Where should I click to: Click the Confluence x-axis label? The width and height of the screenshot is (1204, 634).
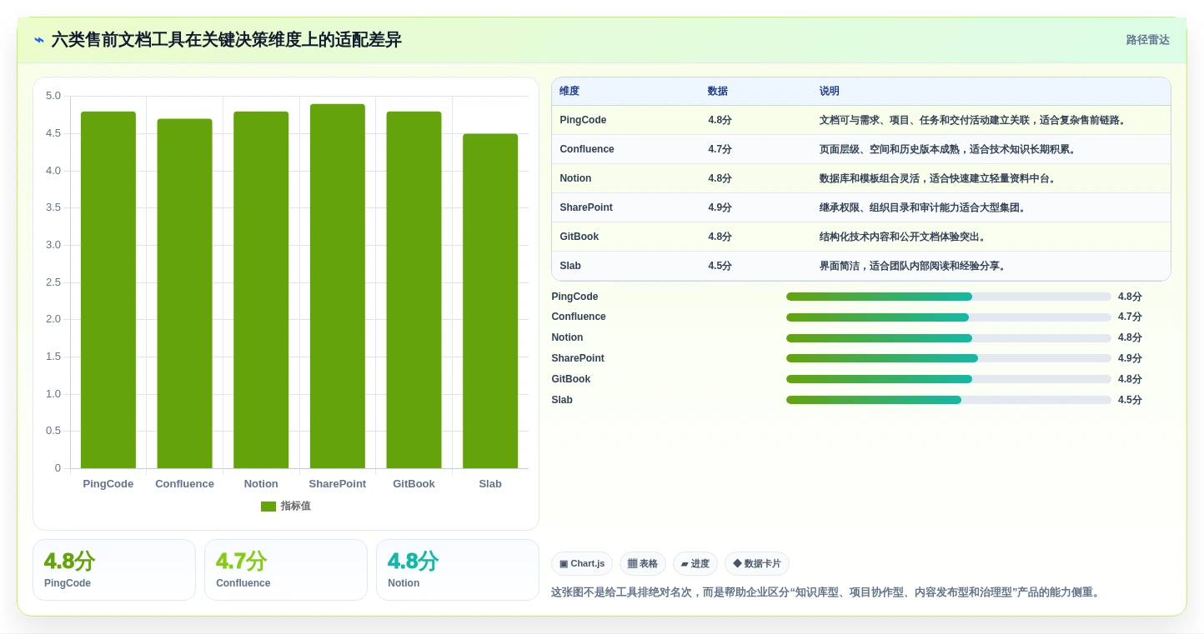pyautogui.click(x=184, y=484)
